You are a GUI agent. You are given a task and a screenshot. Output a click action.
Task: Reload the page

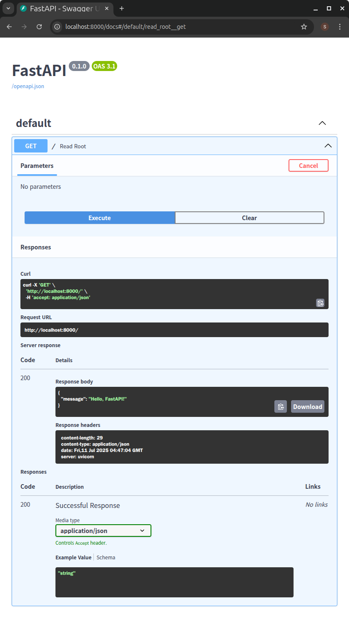coord(39,27)
